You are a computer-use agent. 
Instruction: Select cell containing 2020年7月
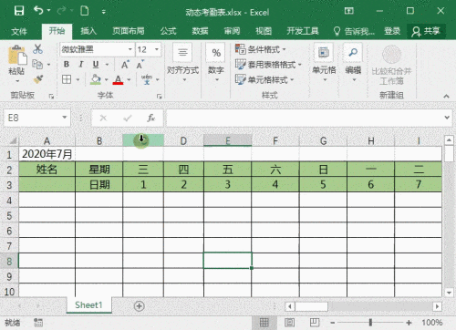[x=47, y=154]
